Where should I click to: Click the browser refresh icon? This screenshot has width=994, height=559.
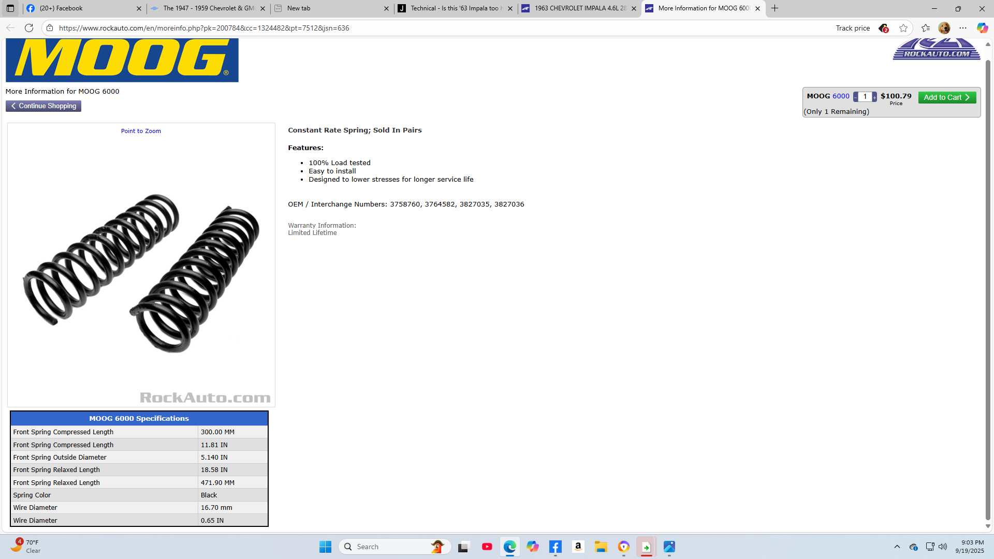tap(29, 28)
